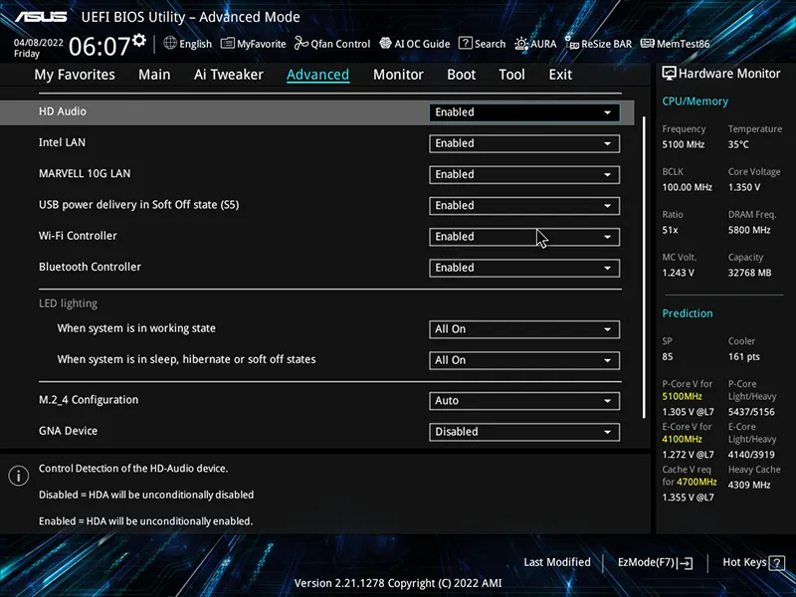Viewport: 796px width, 597px height.
Task: Open the MyFavorite list icon
Action: tap(228, 43)
